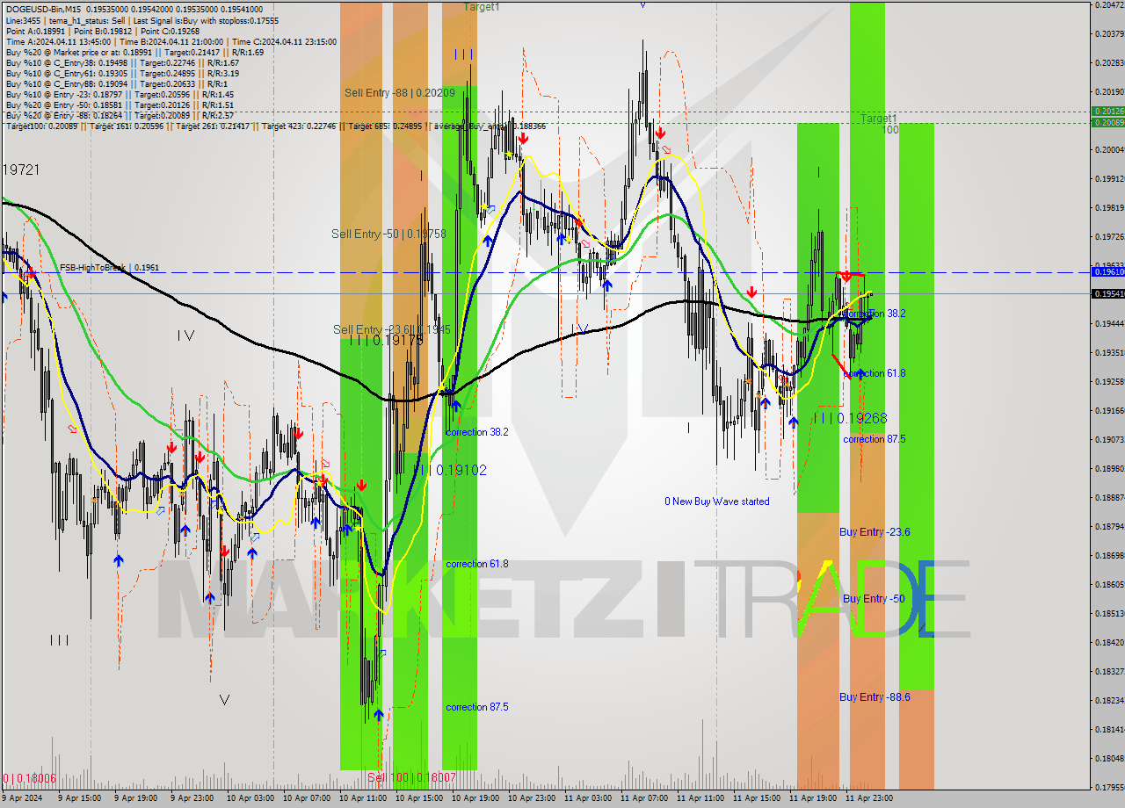Click the red '0 | 0.18006' label
1125x808 pixels.
(x=29, y=778)
